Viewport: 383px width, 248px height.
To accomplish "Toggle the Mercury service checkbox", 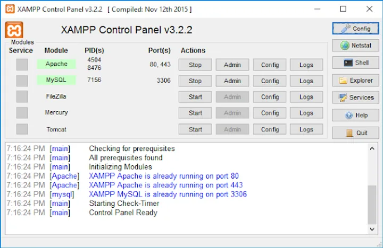I will (x=22, y=113).
